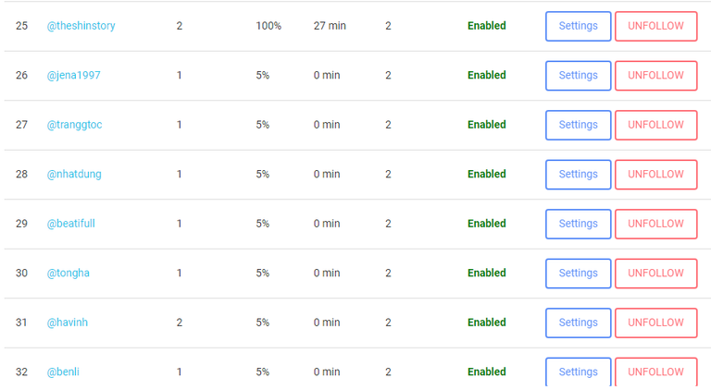Open Settings for @tongha
This screenshot has width=711, height=390.
[x=578, y=274]
